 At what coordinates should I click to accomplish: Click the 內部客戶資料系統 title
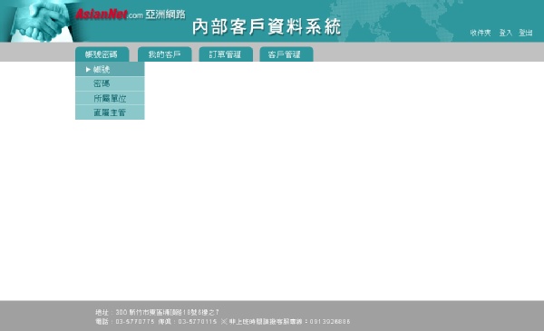[267, 26]
